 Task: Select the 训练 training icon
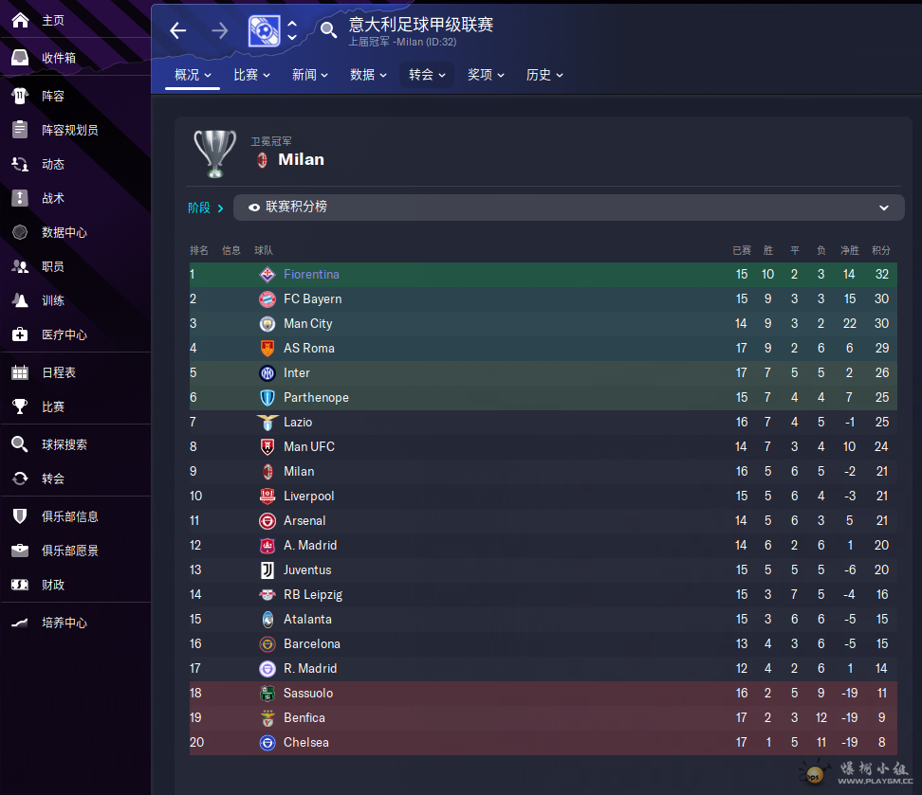tap(20, 300)
